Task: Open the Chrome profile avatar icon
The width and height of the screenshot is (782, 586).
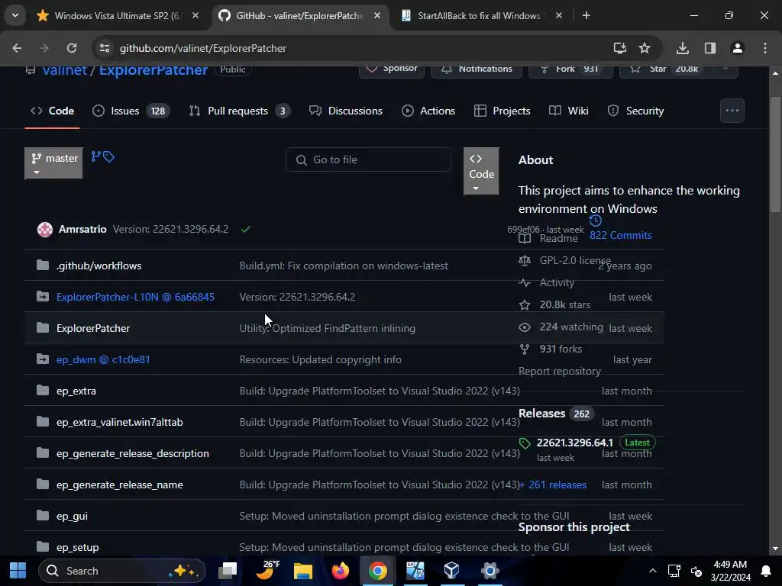Action: [738, 48]
